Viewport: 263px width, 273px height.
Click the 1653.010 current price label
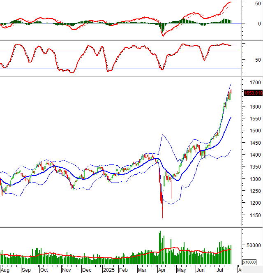[253, 93]
